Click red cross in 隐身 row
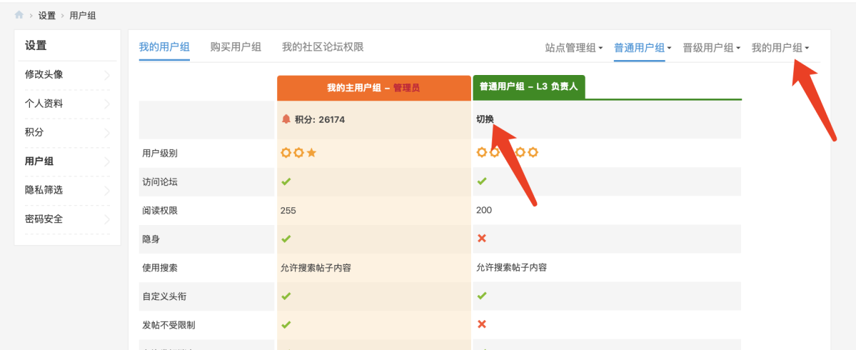856x350 pixels. 482,239
